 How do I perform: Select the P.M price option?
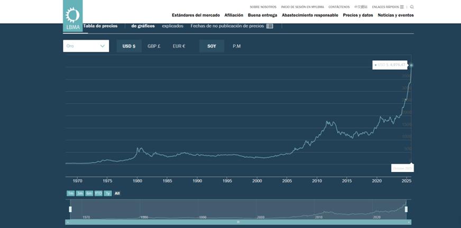tap(236, 46)
